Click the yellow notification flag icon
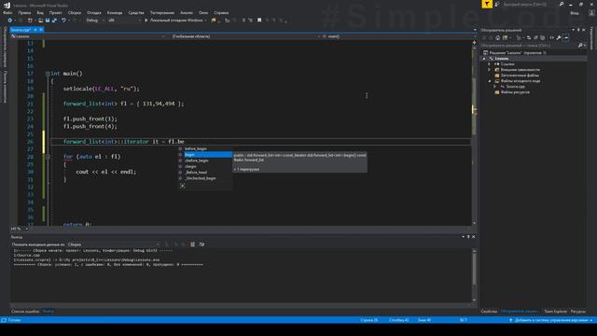The height and width of the screenshot is (336, 597). 487,4
